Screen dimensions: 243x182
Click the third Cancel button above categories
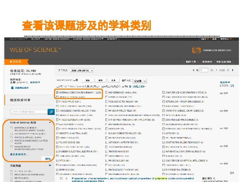click(x=113, y=81)
